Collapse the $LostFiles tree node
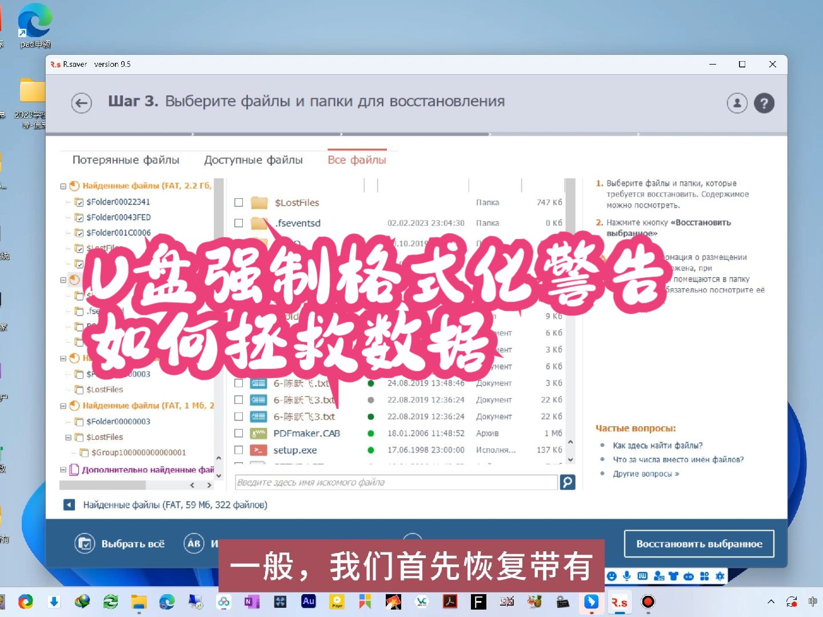The height and width of the screenshot is (617, 823). coord(69,437)
